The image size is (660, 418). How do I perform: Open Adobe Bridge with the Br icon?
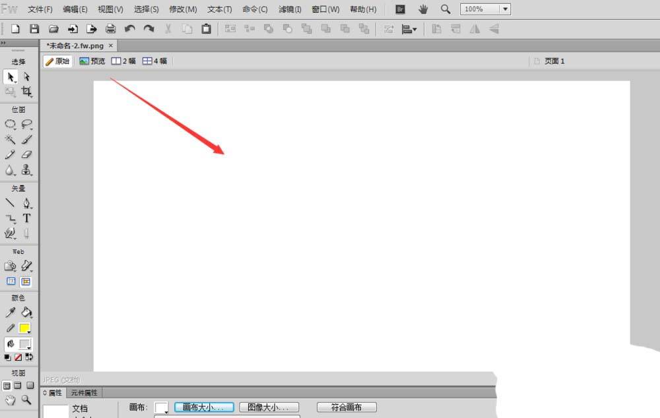click(400, 9)
